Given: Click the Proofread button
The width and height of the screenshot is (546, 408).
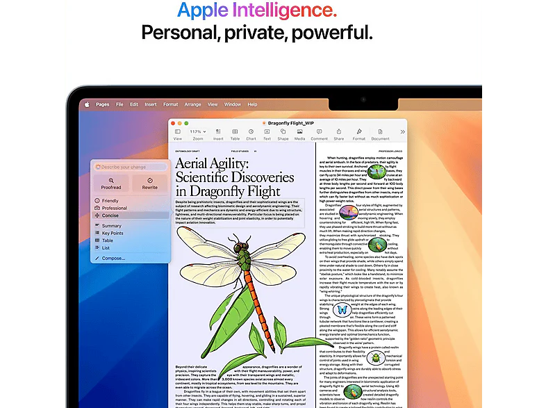Looking at the screenshot, I should click(x=111, y=183).
